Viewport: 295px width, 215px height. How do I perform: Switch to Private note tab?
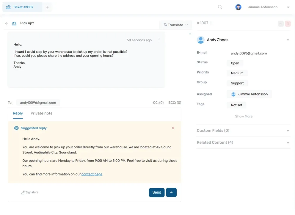click(x=42, y=113)
